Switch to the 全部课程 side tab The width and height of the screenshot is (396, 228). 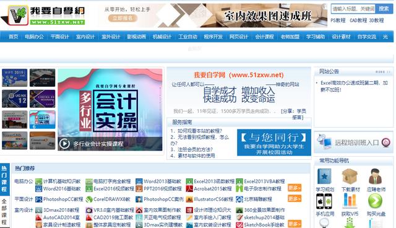click(4, 212)
